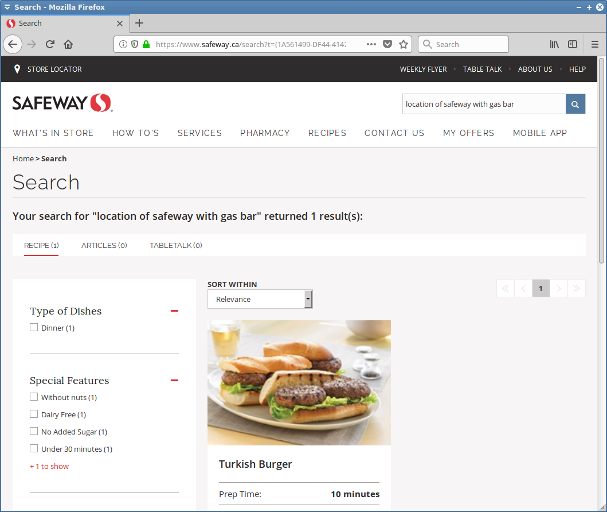
Task: Click the Safeway site search text field
Action: [x=484, y=104]
